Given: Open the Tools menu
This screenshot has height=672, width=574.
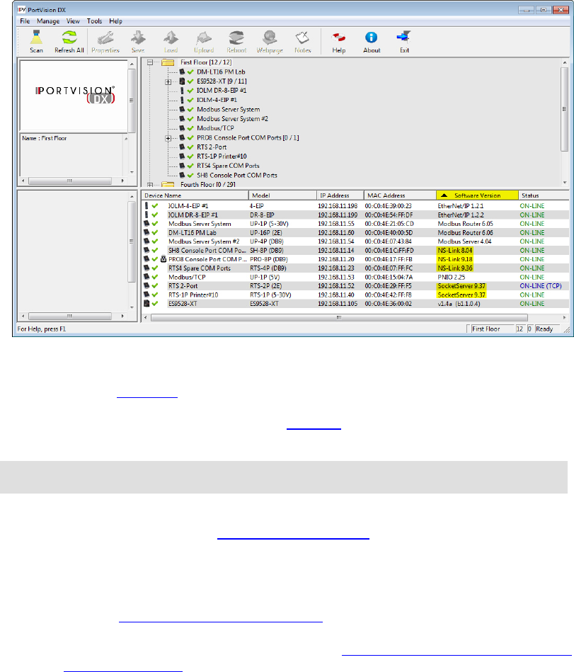Looking at the screenshot, I should 94,21.
